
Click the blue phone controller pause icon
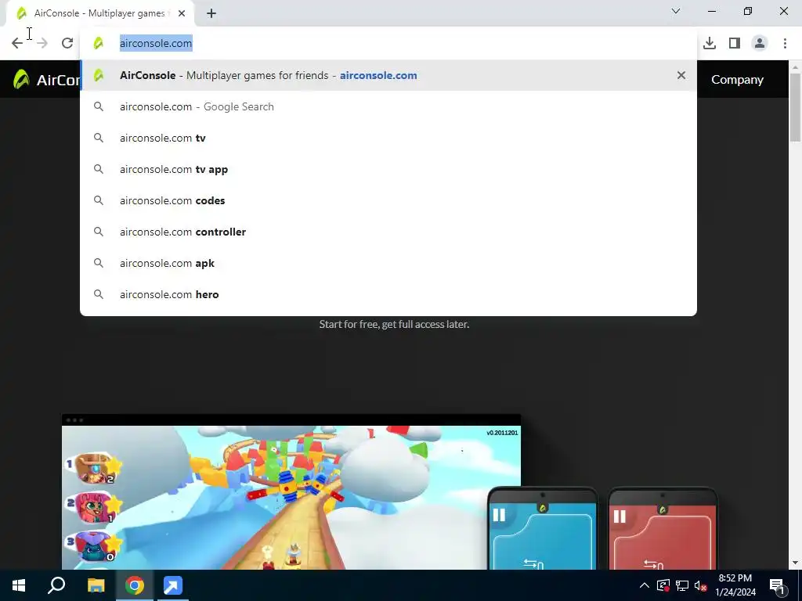coord(499,515)
